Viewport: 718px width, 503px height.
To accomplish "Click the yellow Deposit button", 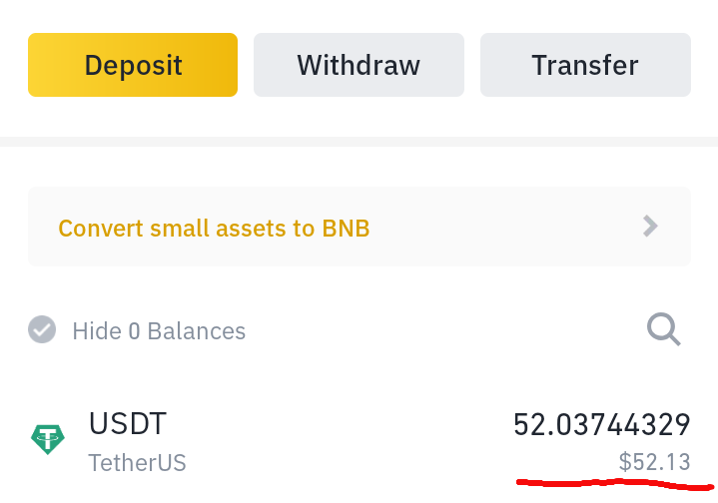I will click(x=133, y=65).
